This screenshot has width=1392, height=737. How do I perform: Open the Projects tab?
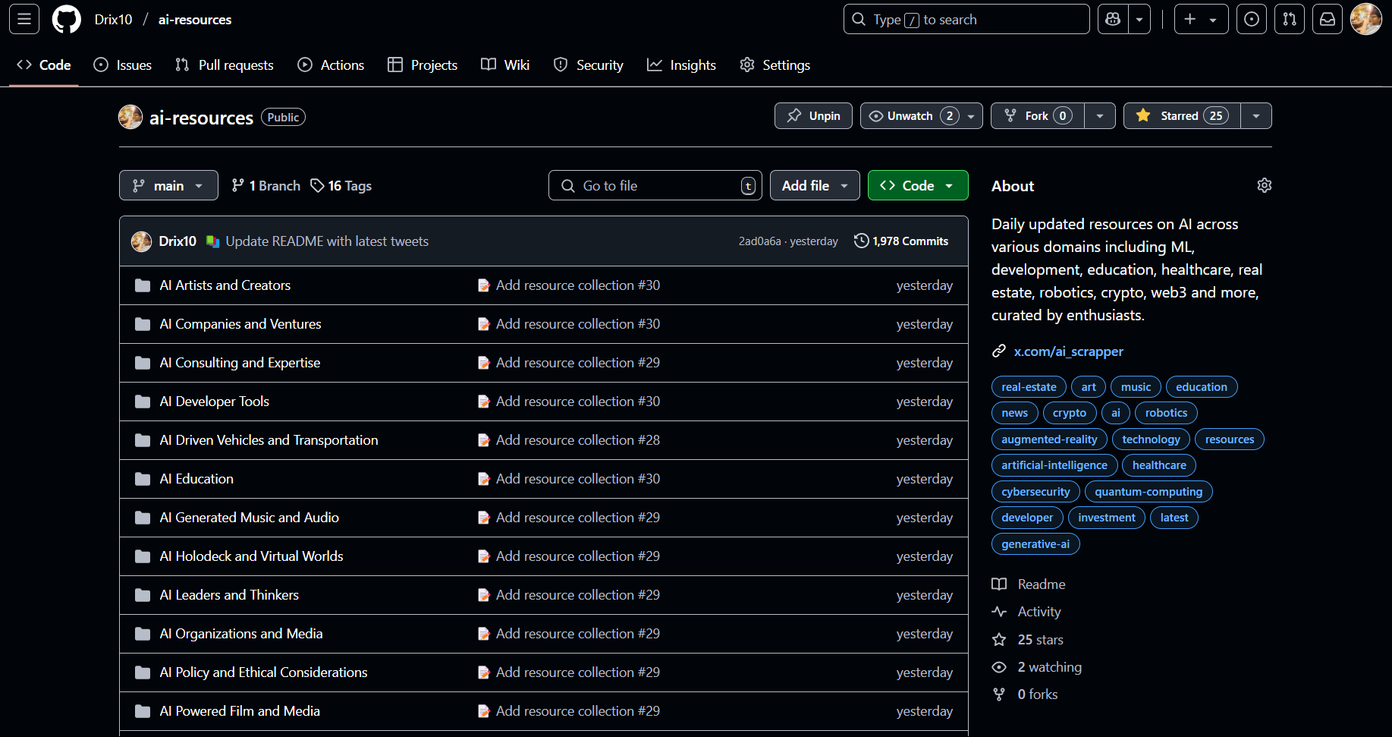[423, 65]
